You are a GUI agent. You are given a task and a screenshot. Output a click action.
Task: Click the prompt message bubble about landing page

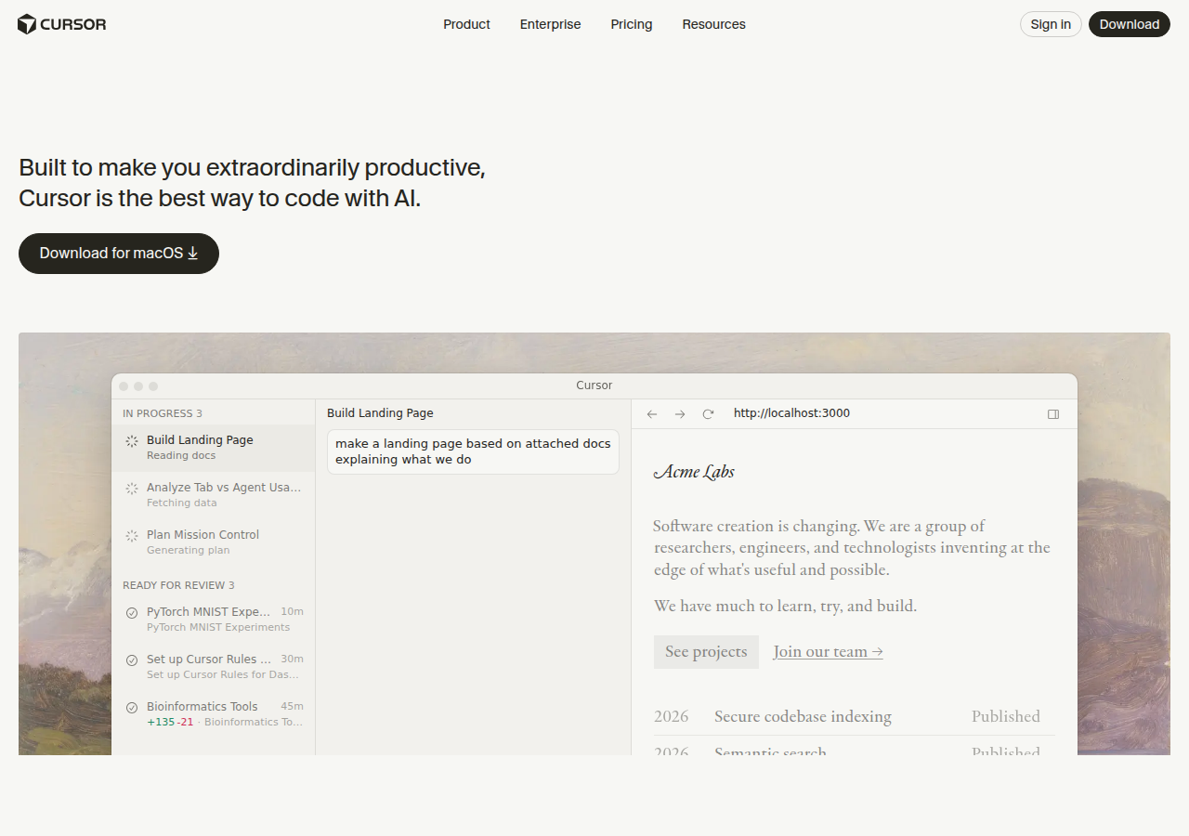pyautogui.click(x=473, y=451)
